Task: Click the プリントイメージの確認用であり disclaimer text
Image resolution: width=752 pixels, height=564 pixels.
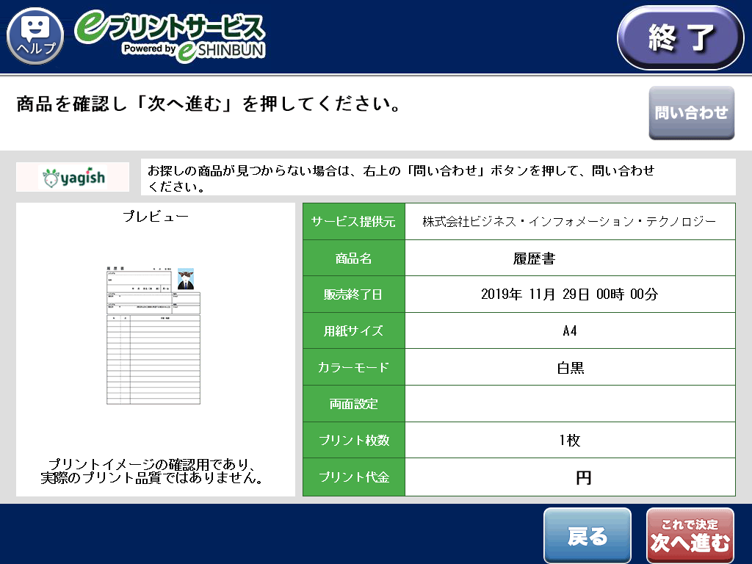Action: point(152,471)
